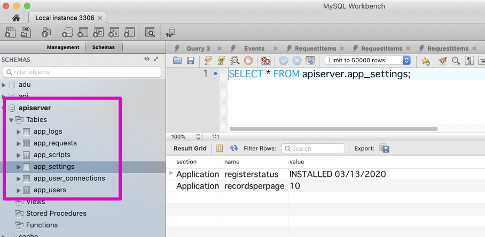Create a new function icon

coord(129,32)
